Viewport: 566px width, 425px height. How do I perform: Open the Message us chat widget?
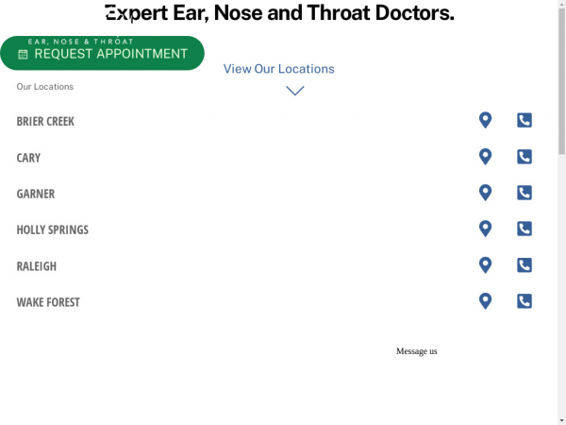(417, 351)
